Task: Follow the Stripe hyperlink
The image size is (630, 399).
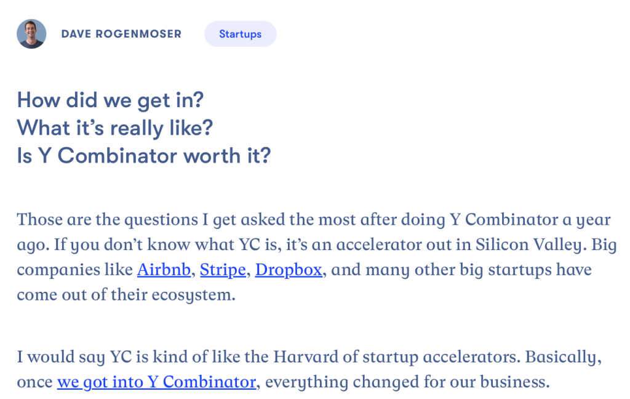Action: coord(222,270)
